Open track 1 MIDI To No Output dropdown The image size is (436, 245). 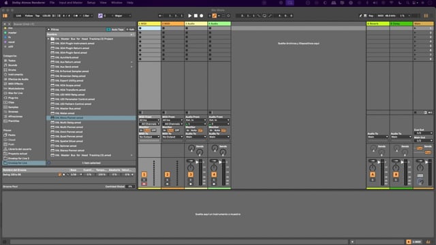(149, 137)
